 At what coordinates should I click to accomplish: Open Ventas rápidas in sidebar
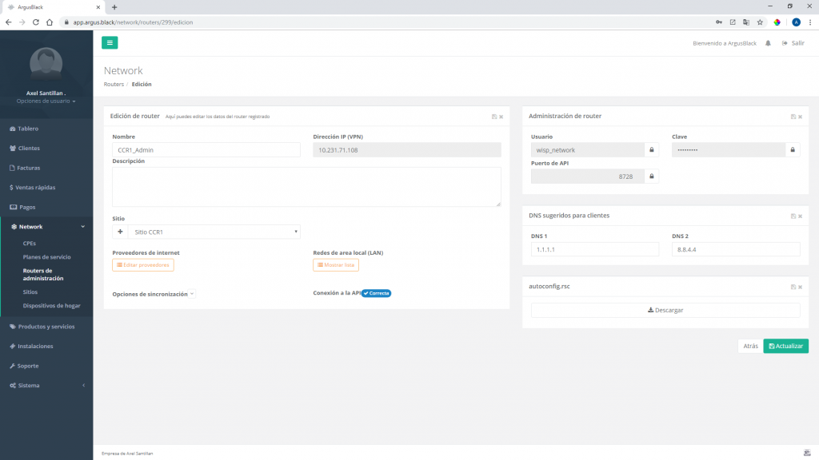(x=32, y=187)
